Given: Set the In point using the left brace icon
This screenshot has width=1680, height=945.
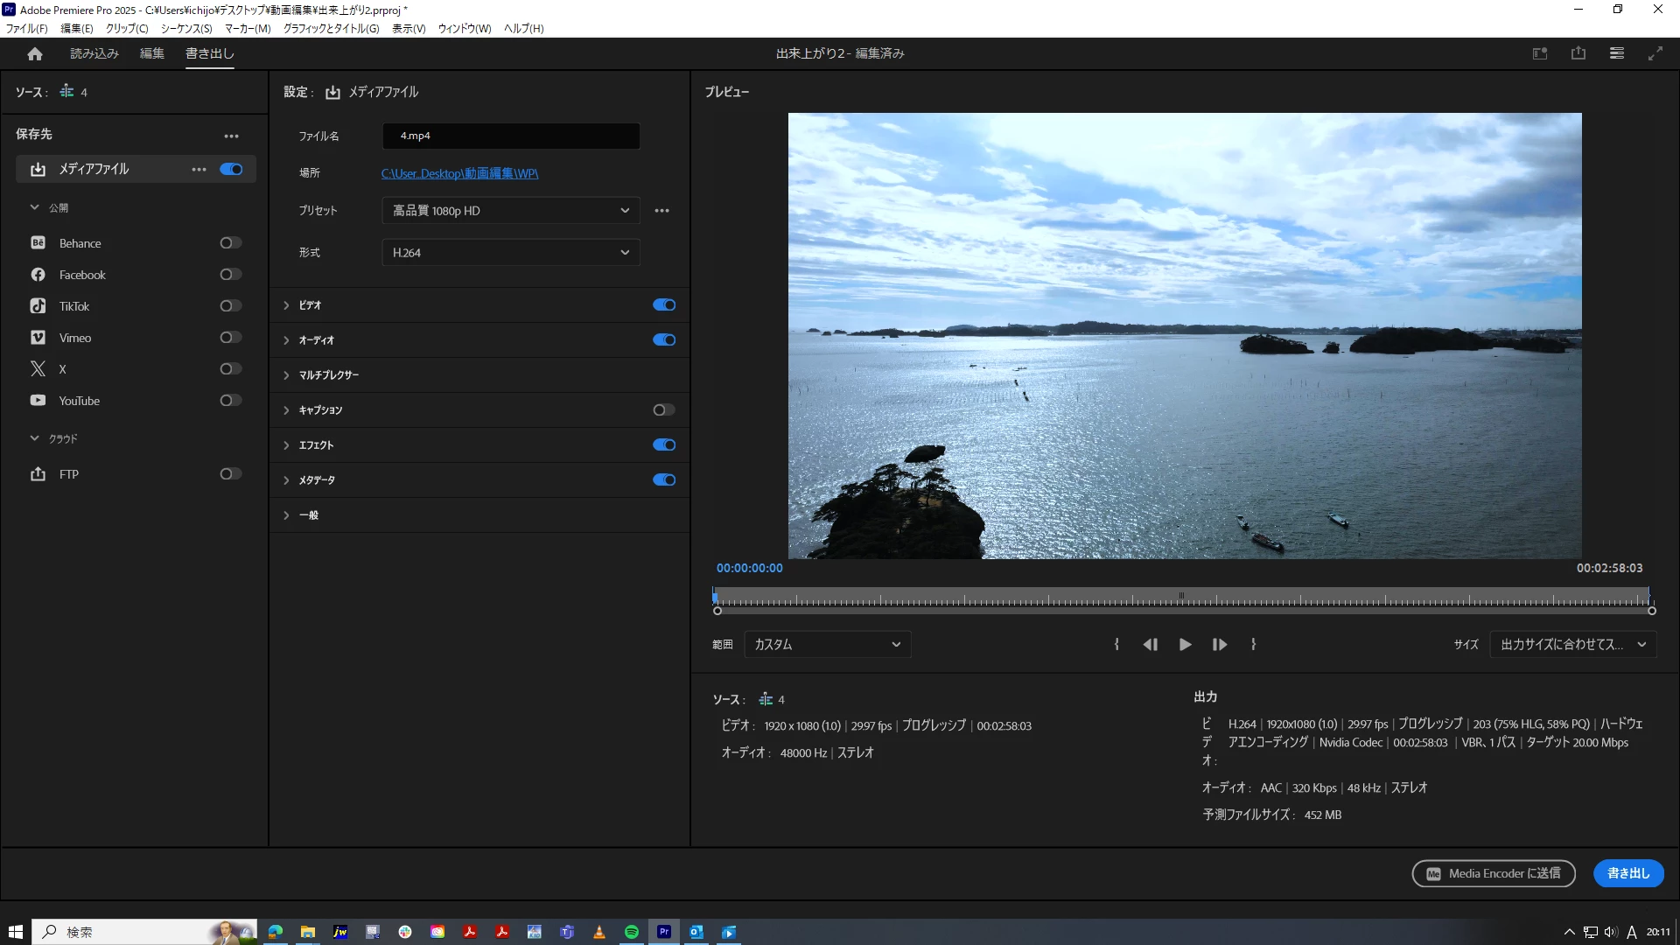Looking at the screenshot, I should point(1116,645).
